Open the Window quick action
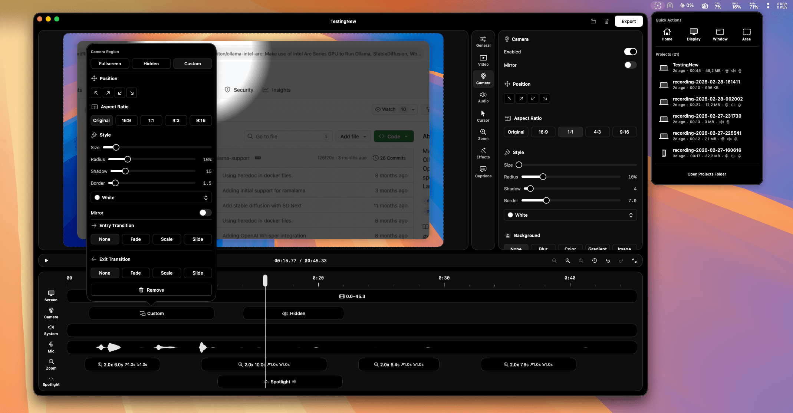Viewport: 793px width, 413px height. (x=720, y=34)
